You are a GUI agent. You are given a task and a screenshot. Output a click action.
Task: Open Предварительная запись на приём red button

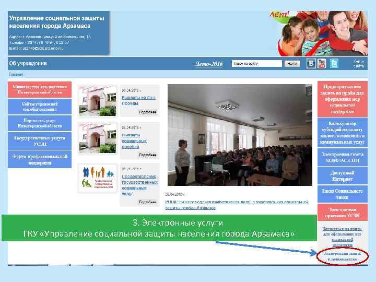[x=343, y=99]
